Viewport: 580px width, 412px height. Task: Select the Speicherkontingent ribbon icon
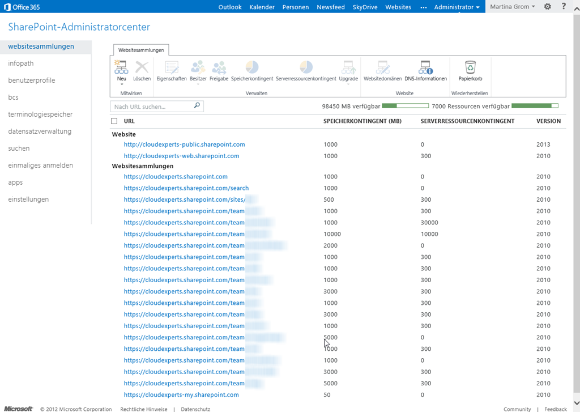point(252,68)
